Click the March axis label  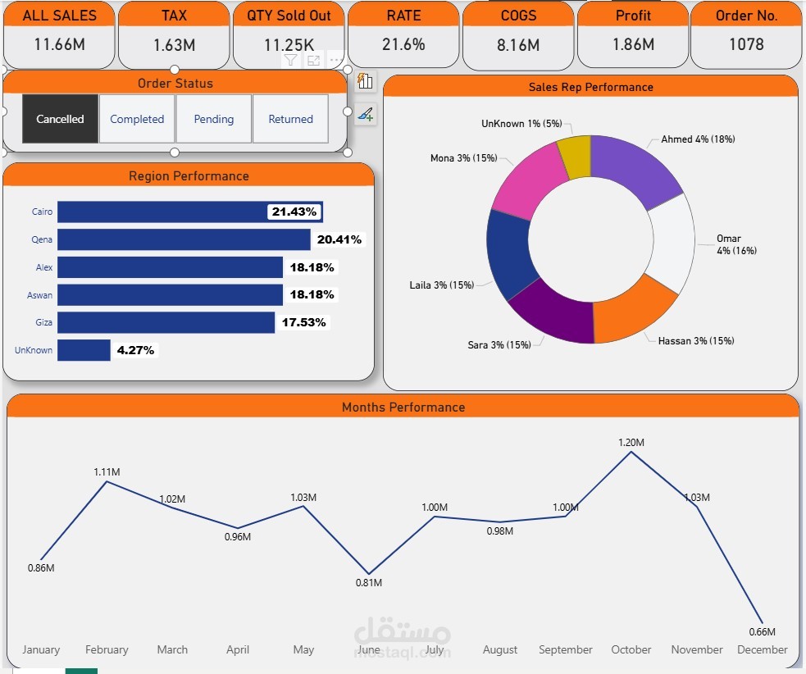(172, 649)
